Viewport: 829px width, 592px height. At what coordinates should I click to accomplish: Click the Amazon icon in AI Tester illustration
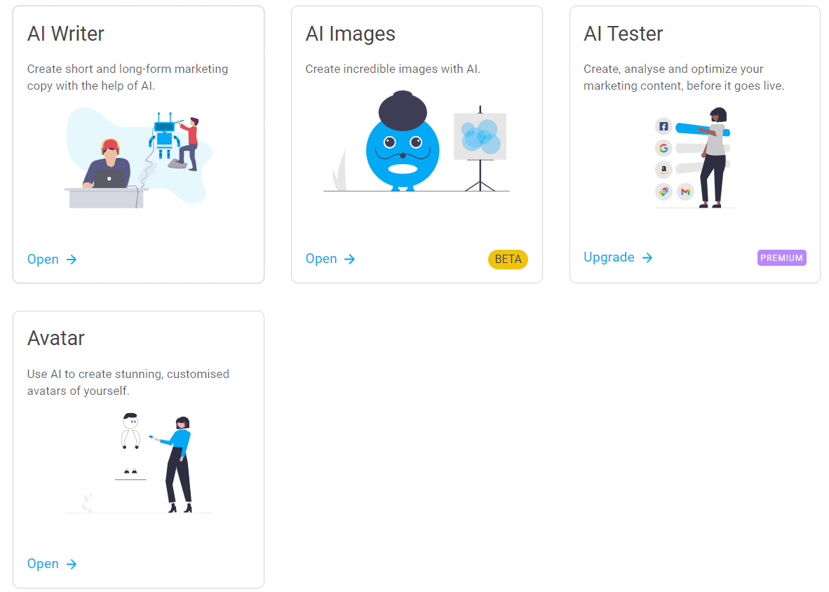[663, 169]
